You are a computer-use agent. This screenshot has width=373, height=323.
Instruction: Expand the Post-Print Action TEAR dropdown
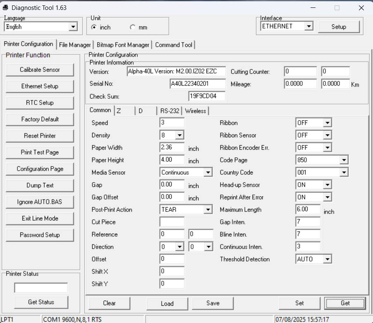208,209
